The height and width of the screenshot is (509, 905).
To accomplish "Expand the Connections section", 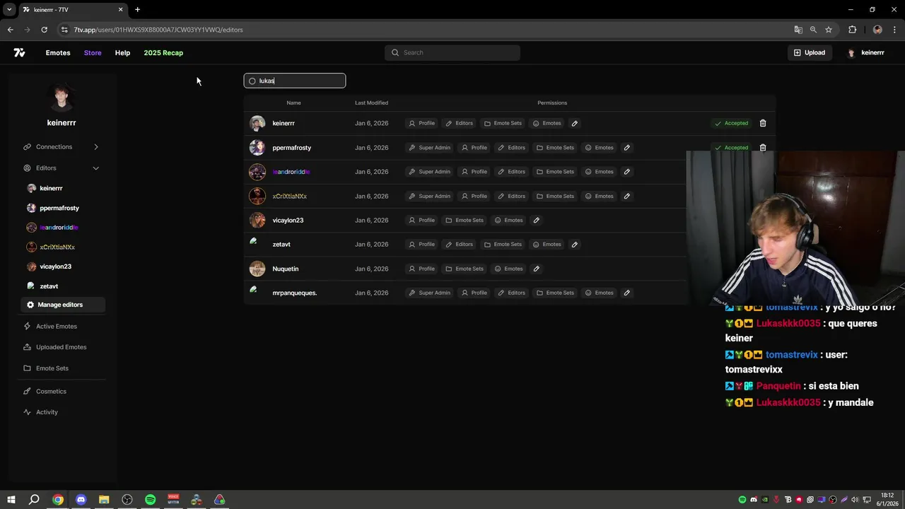I will click(61, 146).
